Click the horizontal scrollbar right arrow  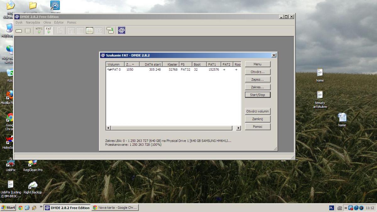coord(238,128)
